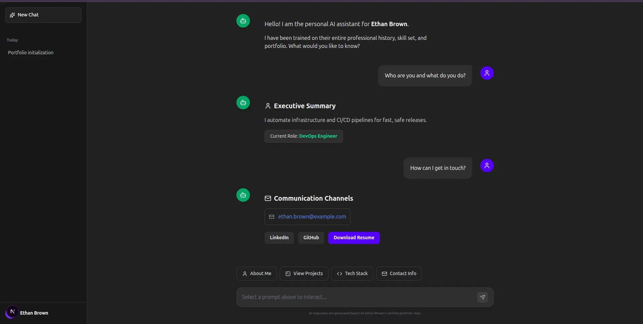Click the N profile avatar at bottom left
This screenshot has height=324, width=643.
(12, 312)
